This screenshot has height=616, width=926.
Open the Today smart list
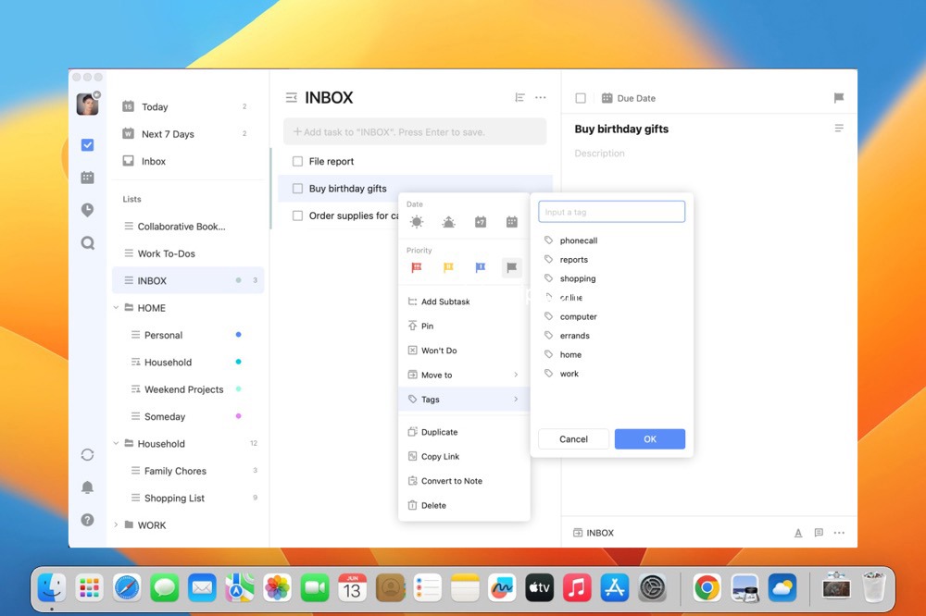click(x=188, y=106)
